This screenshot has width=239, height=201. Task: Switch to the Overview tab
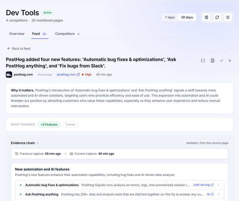(16, 34)
